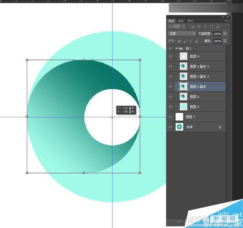The width and height of the screenshot is (243, 228).
Task: Click the bottom-right transform handle
Action: click(140, 173)
